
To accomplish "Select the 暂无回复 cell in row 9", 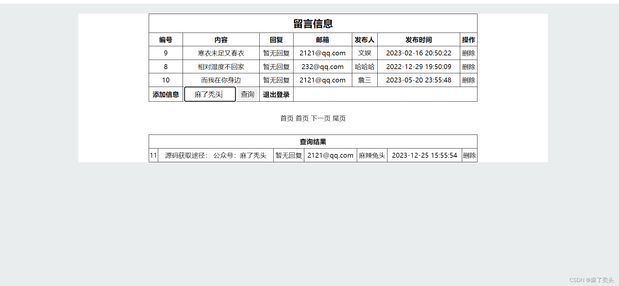I will click(x=276, y=53).
